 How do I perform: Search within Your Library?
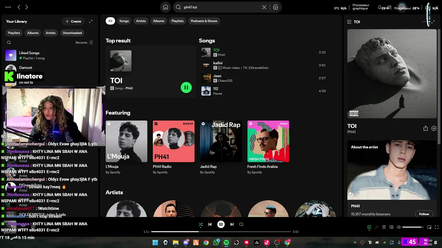9,43
